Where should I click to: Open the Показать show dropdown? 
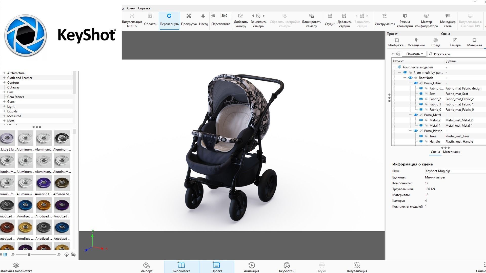pos(414,54)
